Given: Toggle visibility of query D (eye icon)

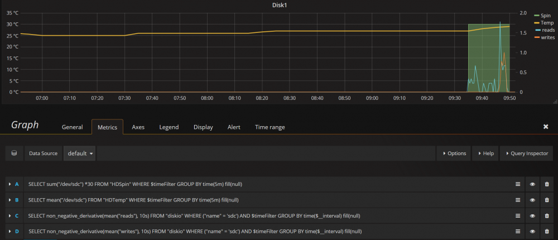Looking at the screenshot, I should 532,232.
